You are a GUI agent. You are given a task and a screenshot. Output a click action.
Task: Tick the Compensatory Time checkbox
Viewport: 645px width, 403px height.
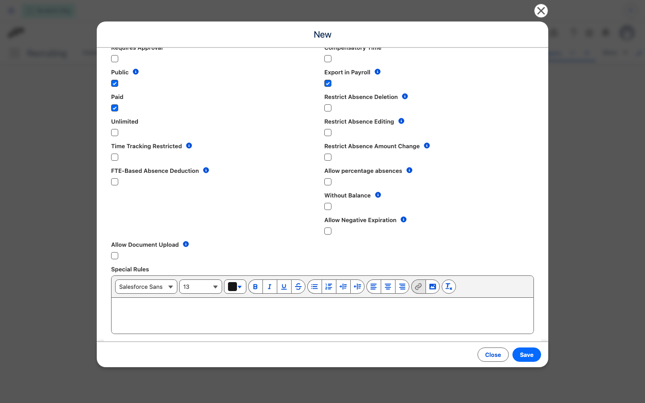[328, 59]
